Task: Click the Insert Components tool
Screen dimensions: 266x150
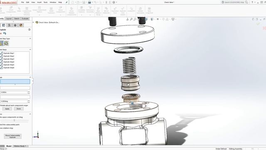Action: [x=11, y=10]
